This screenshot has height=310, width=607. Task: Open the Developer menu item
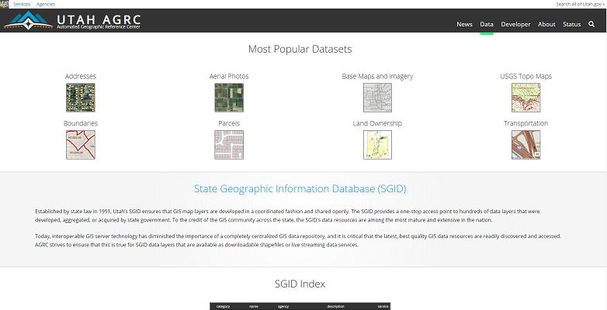click(x=515, y=24)
